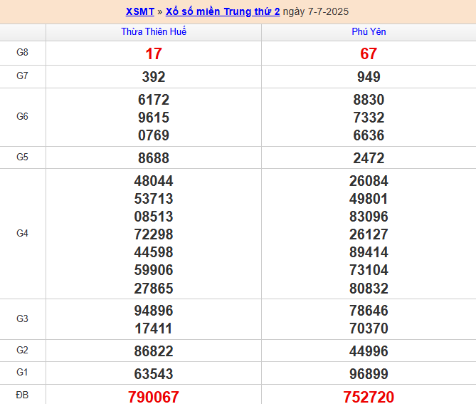Select G4 number 27865
This screenshot has height=404, width=476.
coord(154,289)
